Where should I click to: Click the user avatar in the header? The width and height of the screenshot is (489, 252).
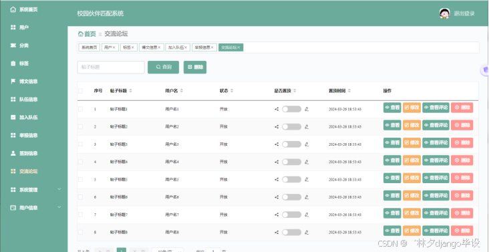pyautogui.click(x=445, y=13)
